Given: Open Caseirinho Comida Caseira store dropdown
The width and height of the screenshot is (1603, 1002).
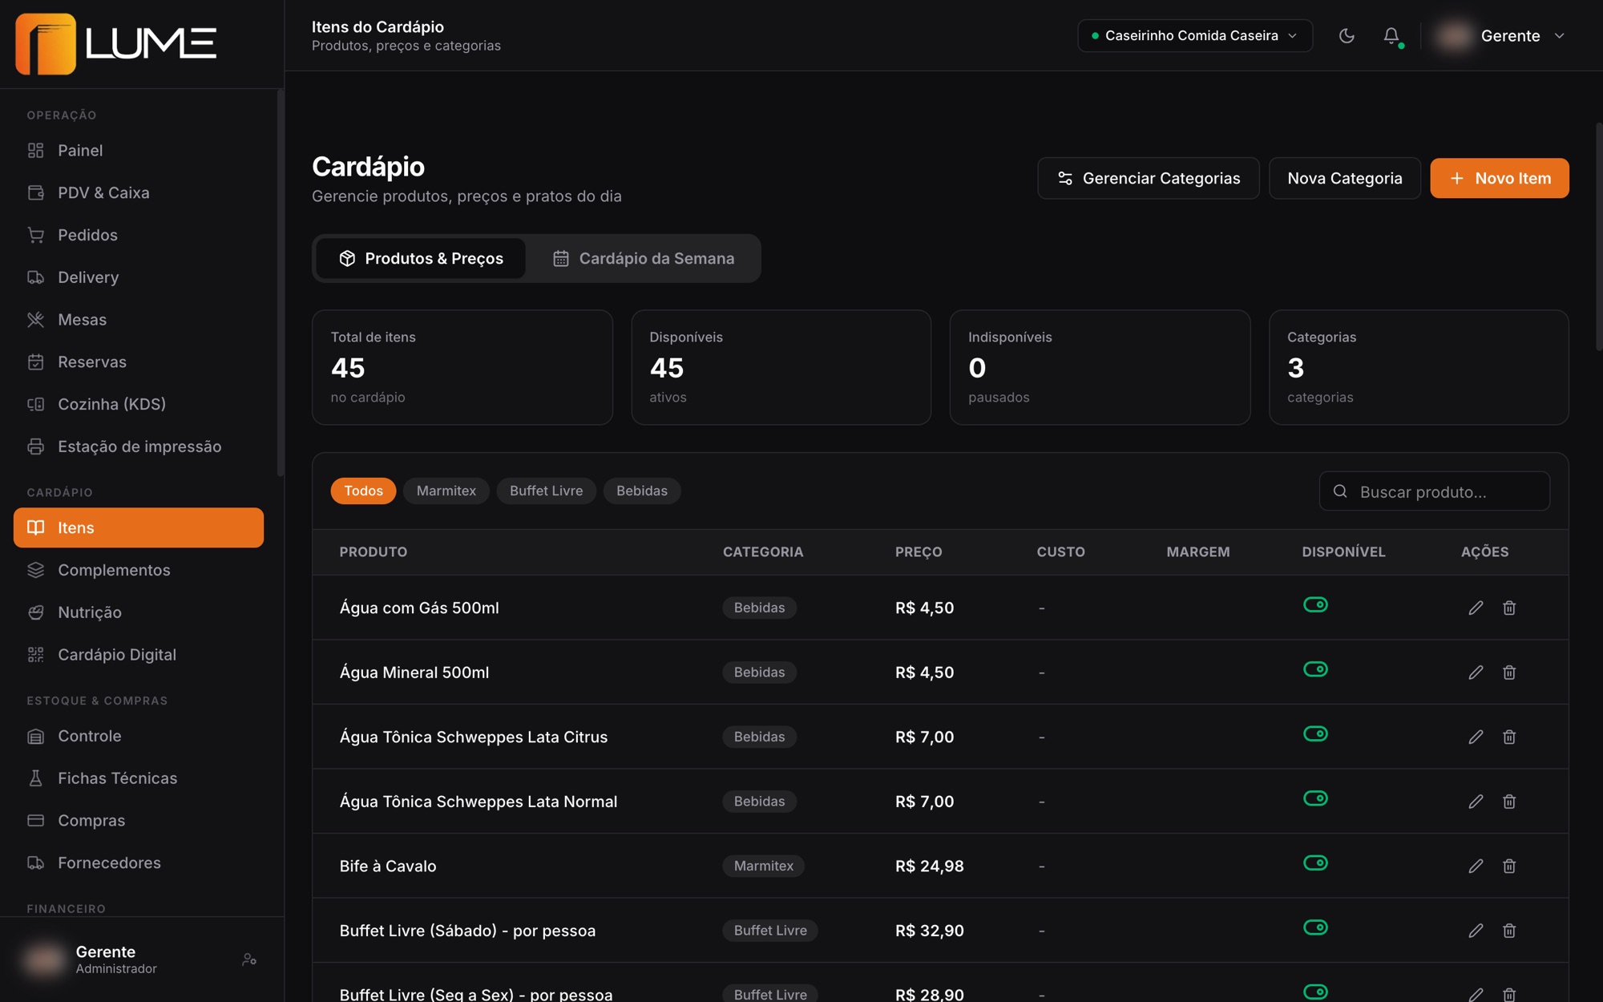Looking at the screenshot, I should point(1194,35).
